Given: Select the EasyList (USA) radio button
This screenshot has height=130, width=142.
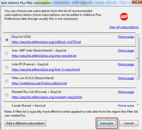Looking at the screenshot, I should point(7,40).
